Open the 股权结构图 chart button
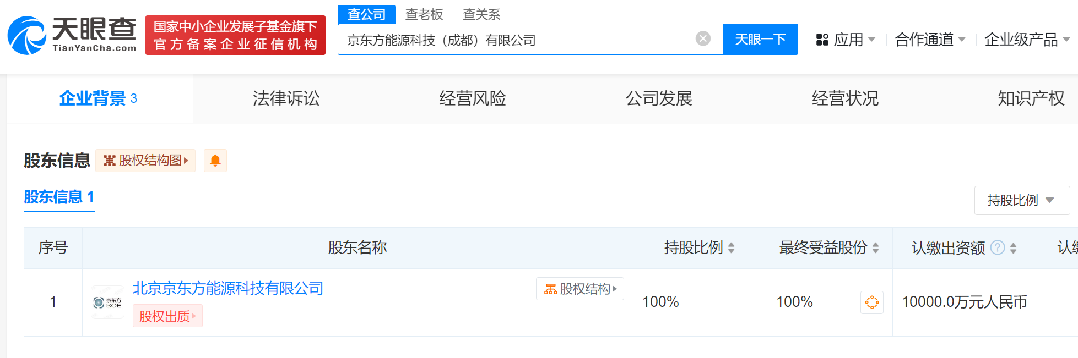 [145, 161]
